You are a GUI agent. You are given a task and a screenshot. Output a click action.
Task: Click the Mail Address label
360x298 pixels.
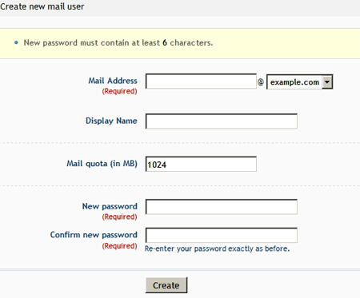(x=113, y=81)
